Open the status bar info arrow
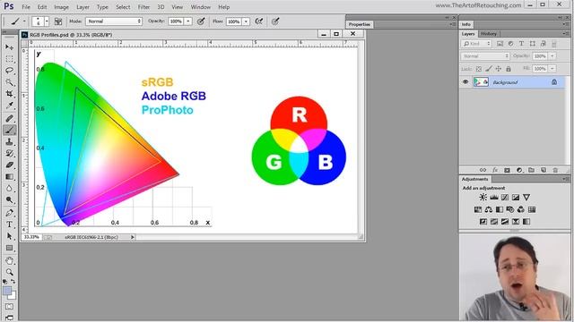The image size is (574, 322). 133,237
